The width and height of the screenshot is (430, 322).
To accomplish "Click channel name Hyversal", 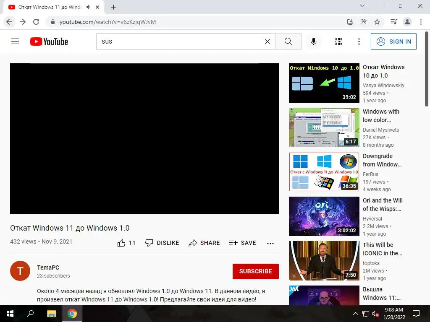I will [x=372, y=219].
